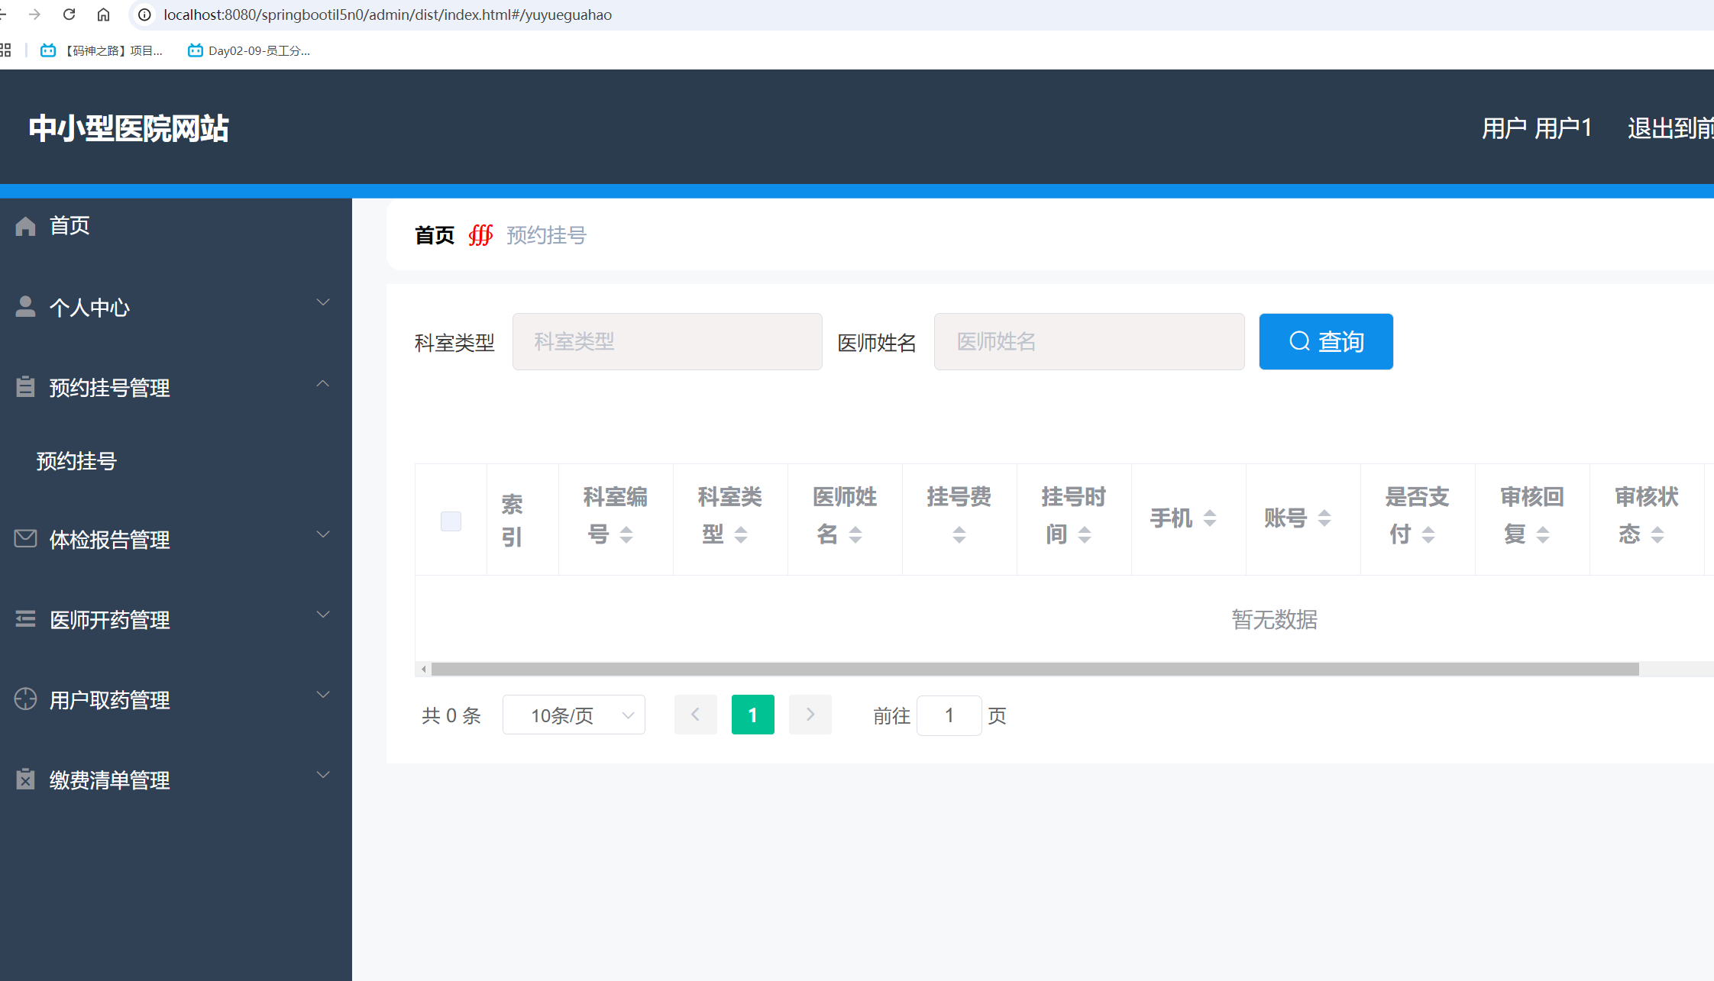The height and width of the screenshot is (981, 1714).
Task: Expand the 个人中心 section chevron
Action: (323, 302)
